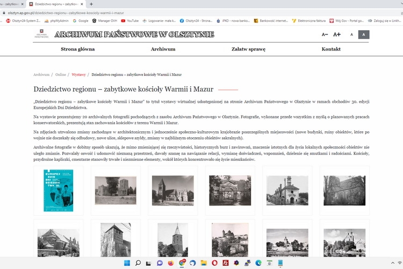Image resolution: width=403 pixels, height=269 pixels.
Task: Open a new browser tab
Action: (91, 4)
